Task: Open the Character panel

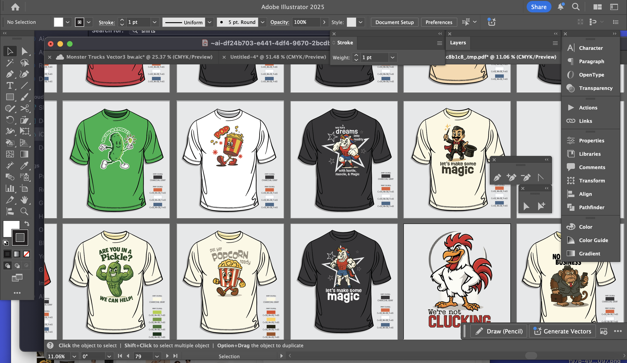Action: coord(590,48)
